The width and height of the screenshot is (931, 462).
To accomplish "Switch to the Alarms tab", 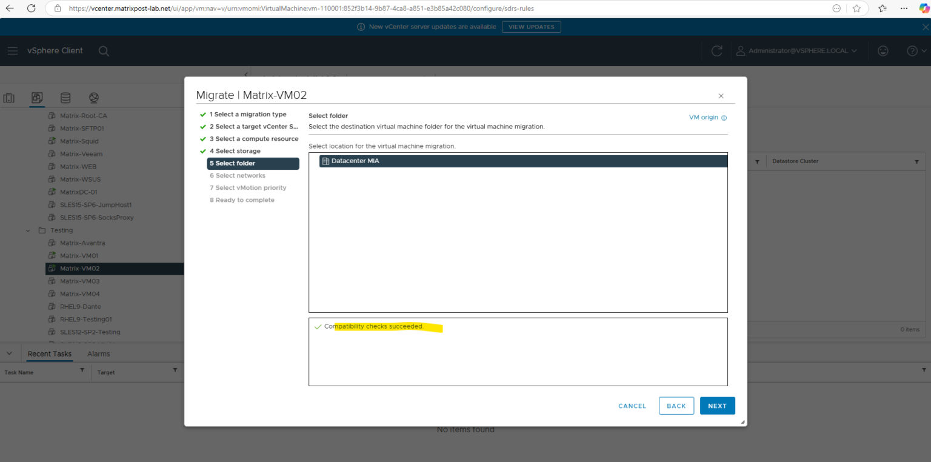I will coord(98,353).
